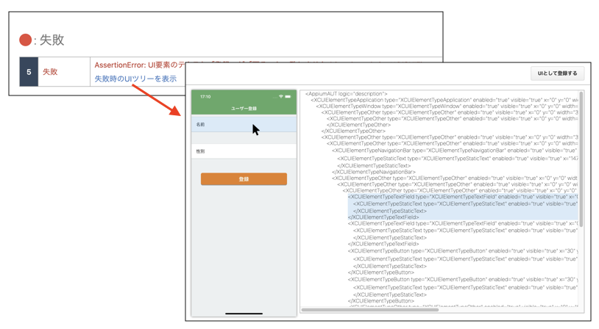
Task: Click the horizontal scrollbar below UI tree
Action: 370,310
